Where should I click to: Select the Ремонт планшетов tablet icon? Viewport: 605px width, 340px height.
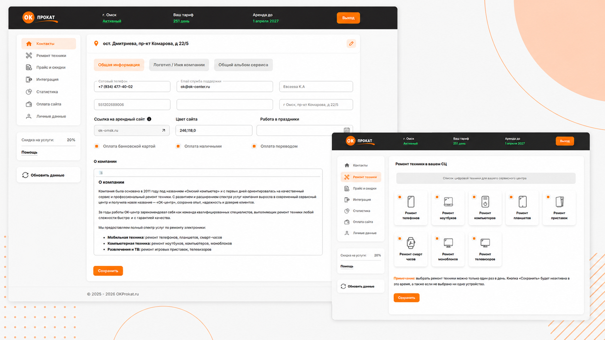(522, 202)
